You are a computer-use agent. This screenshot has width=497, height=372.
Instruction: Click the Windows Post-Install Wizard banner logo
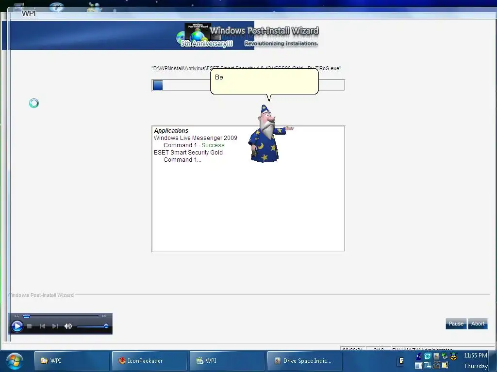pyautogui.click(x=247, y=35)
